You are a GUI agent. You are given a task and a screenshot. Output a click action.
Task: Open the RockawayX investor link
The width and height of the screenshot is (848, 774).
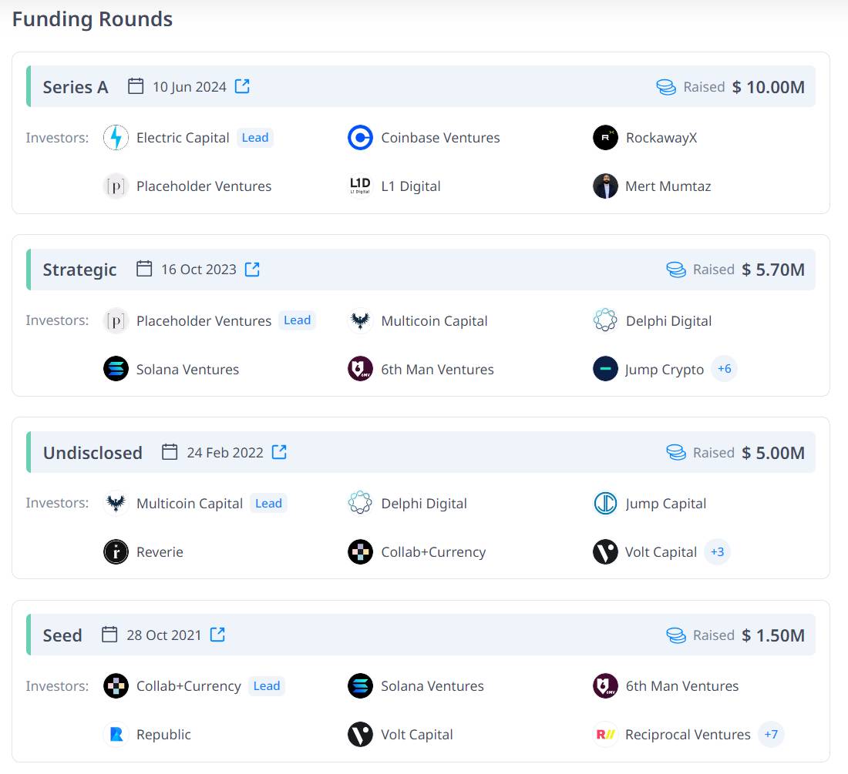click(661, 138)
